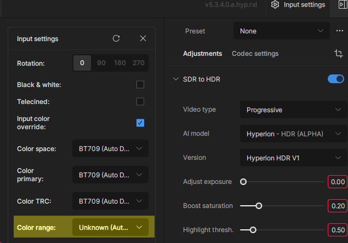This screenshot has width=348, height=243.
Task: Enable the Black & white checkbox
Action: point(140,85)
